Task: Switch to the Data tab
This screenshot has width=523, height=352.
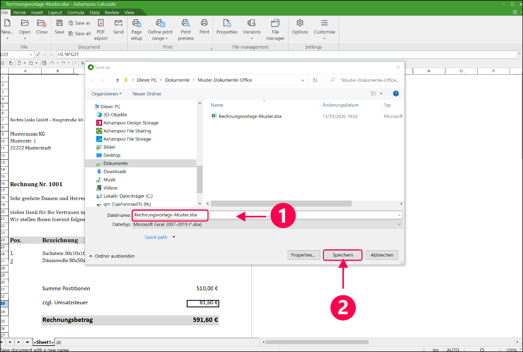Action: pyautogui.click(x=94, y=13)
